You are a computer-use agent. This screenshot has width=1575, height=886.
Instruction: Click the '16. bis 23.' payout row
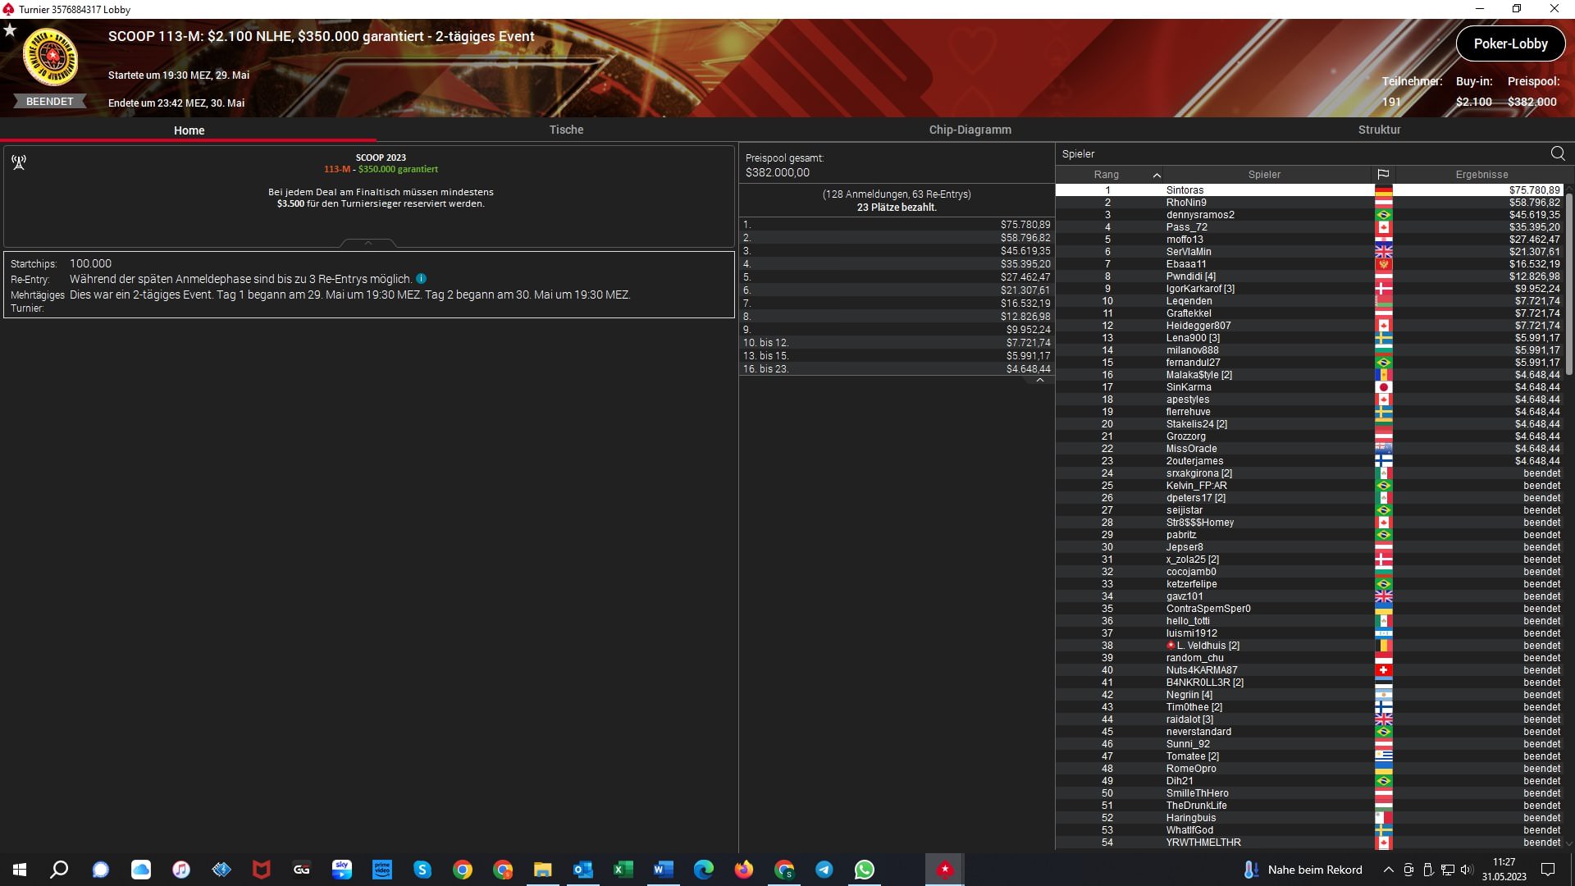(x=897, y=369)
